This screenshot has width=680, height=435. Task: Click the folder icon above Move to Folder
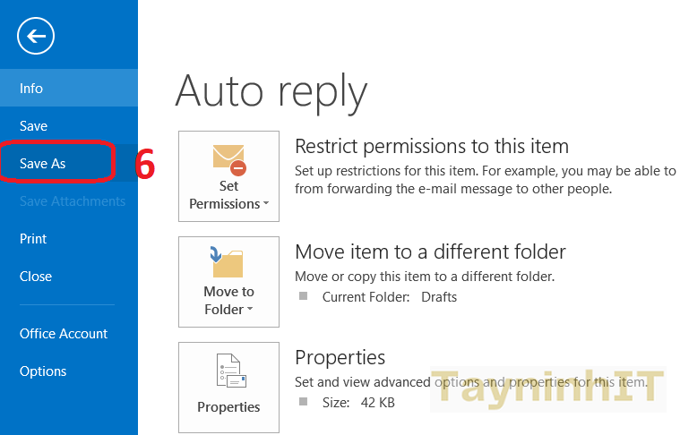[228, 263]
